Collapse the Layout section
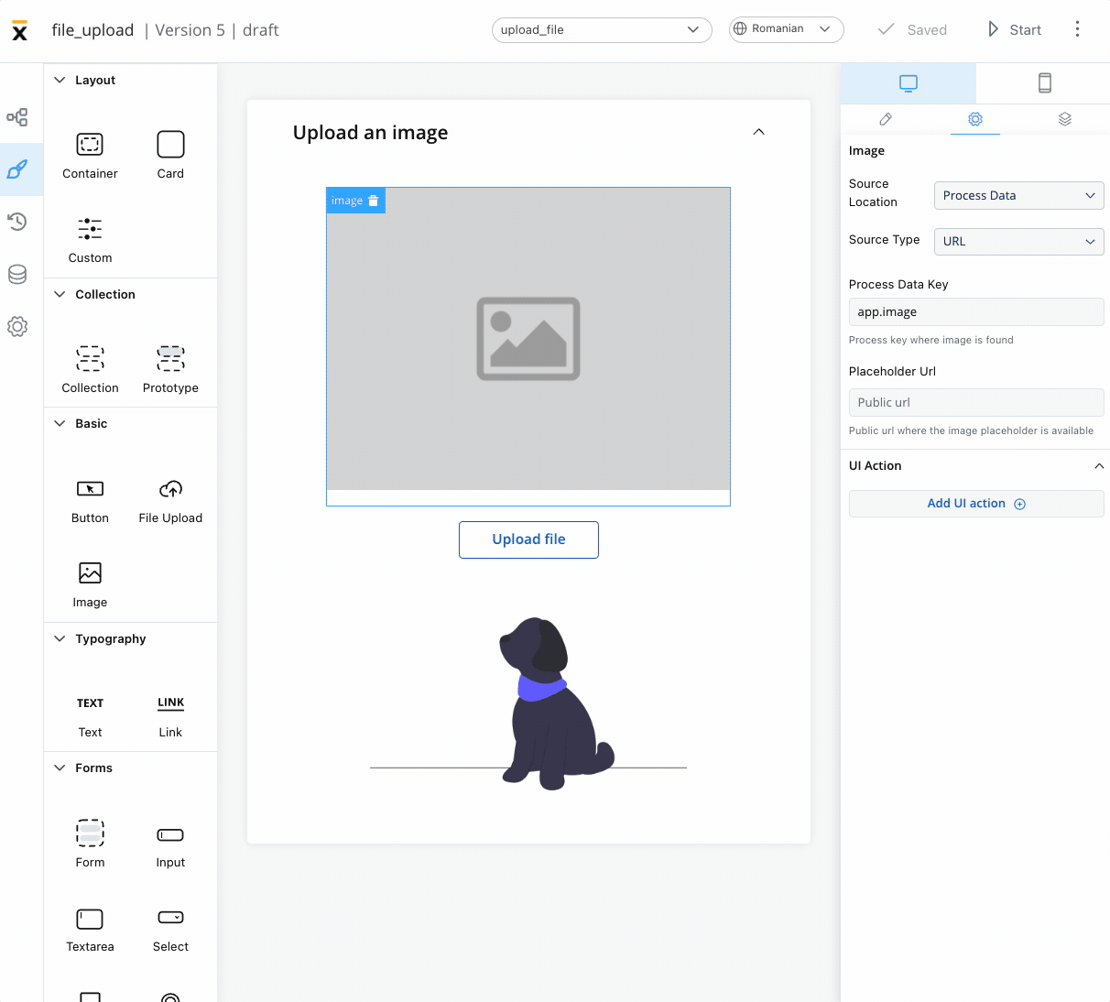This screenshot has height=1002, width=1110. click(x=60, y=81)
